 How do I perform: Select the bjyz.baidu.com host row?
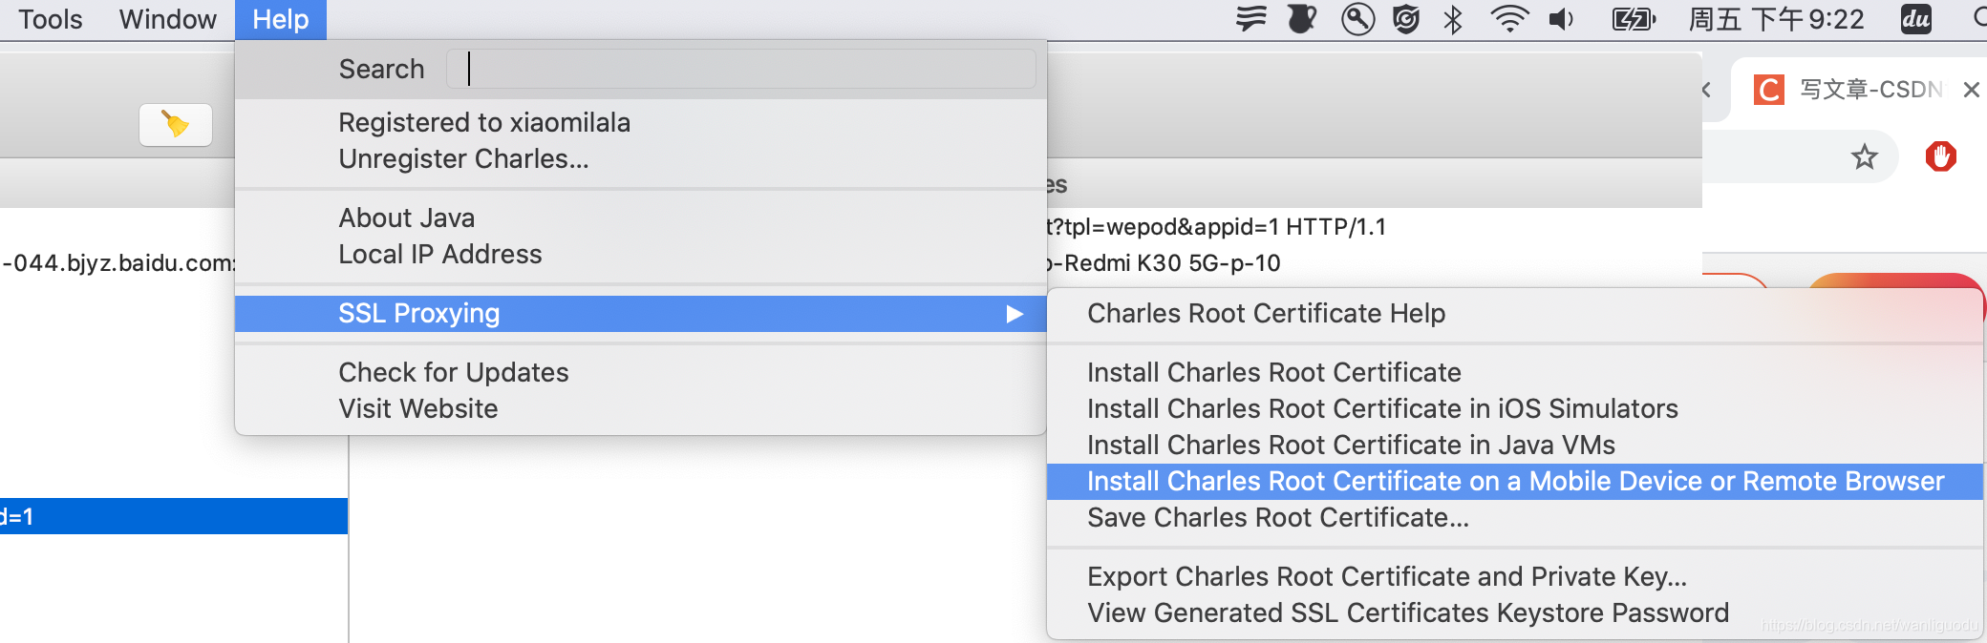[118, 263]
